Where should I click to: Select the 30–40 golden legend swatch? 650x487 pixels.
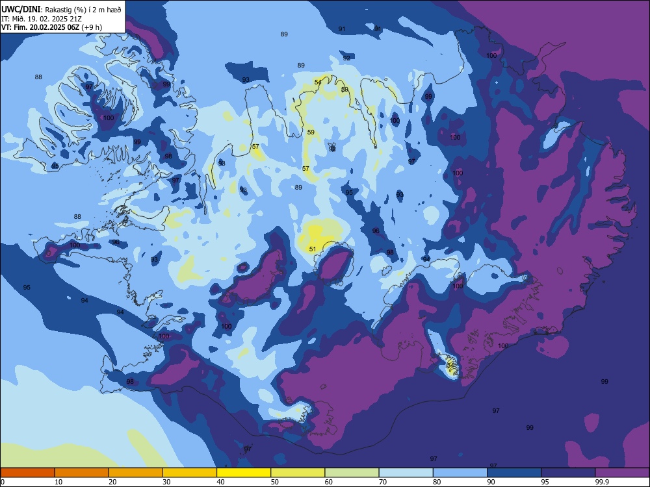click(190, 473)
